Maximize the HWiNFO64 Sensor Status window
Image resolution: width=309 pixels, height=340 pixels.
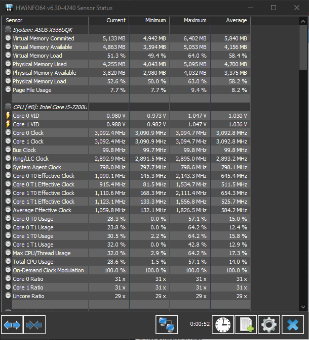coord(274,8)
